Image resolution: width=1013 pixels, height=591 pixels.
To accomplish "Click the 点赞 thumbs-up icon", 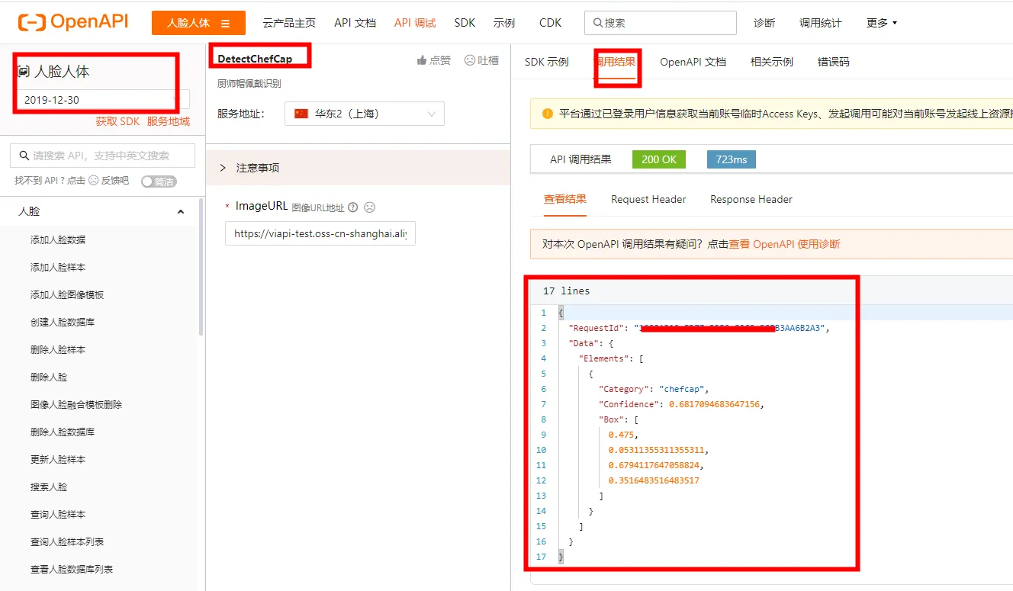I will point(421,60).
